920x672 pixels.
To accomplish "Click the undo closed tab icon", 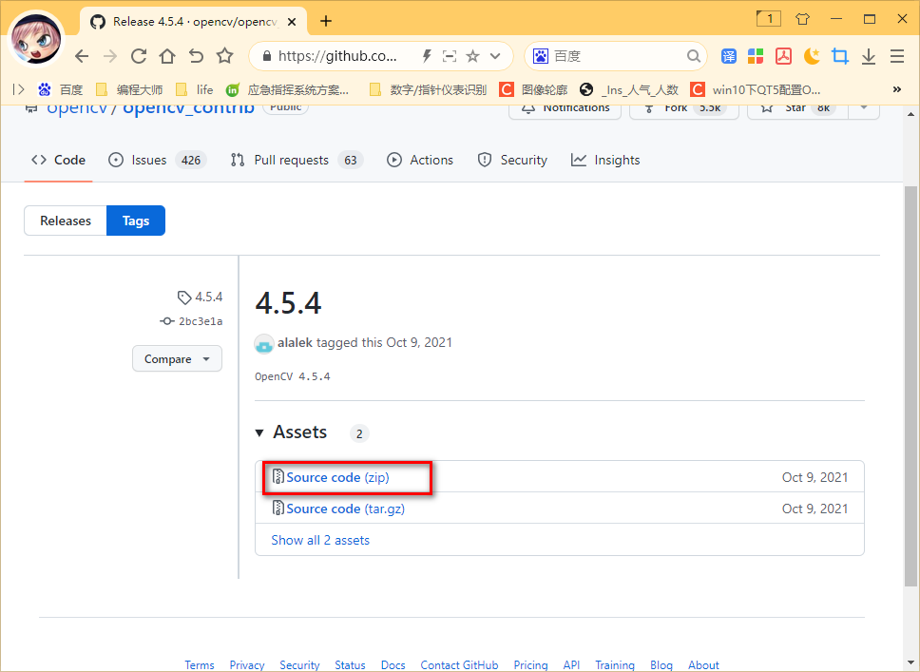I will coord(196,56).
